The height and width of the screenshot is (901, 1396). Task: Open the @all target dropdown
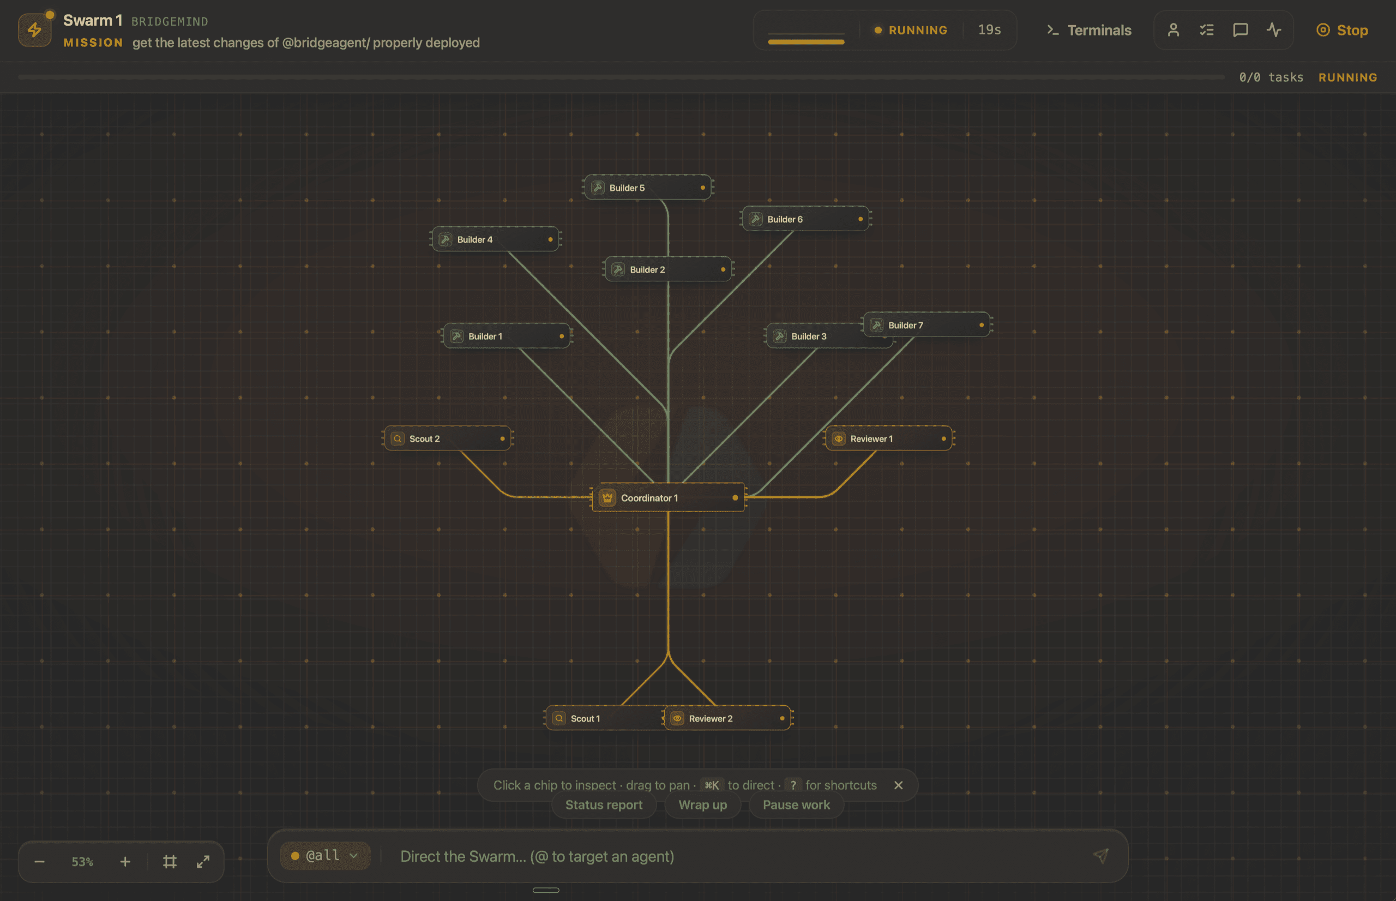pyautogui.click(x=325, y=856)
